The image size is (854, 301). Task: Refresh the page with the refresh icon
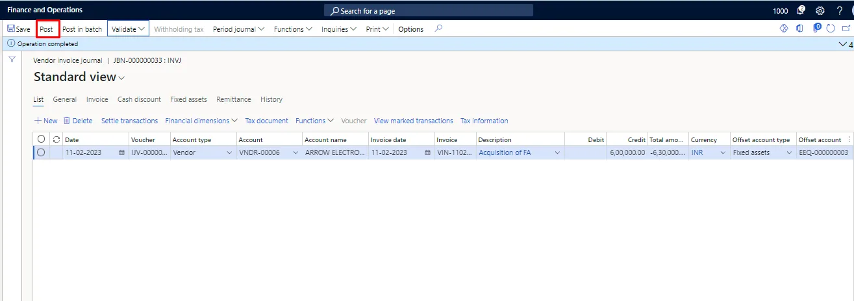pyautogui.click(x=831, y=29)
